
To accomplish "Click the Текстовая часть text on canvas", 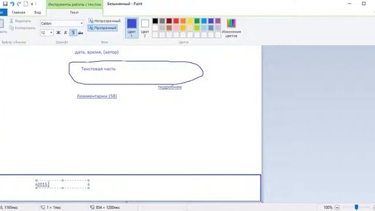I will [98, 69].
